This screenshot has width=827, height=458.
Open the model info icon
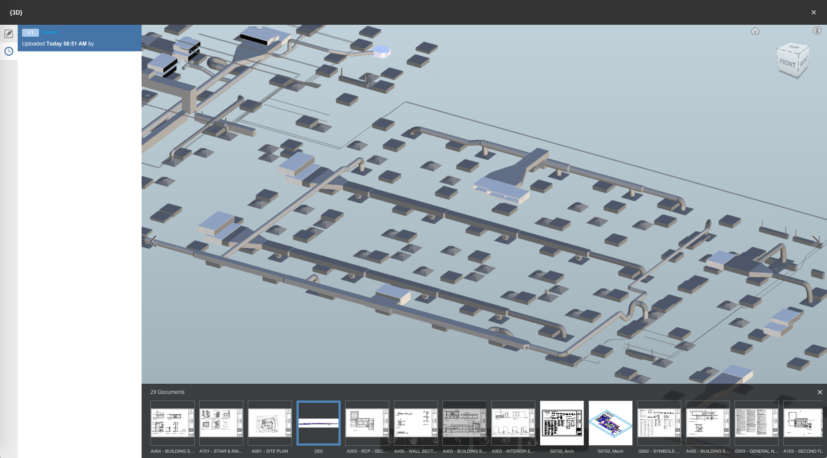(x=817, y=31)
